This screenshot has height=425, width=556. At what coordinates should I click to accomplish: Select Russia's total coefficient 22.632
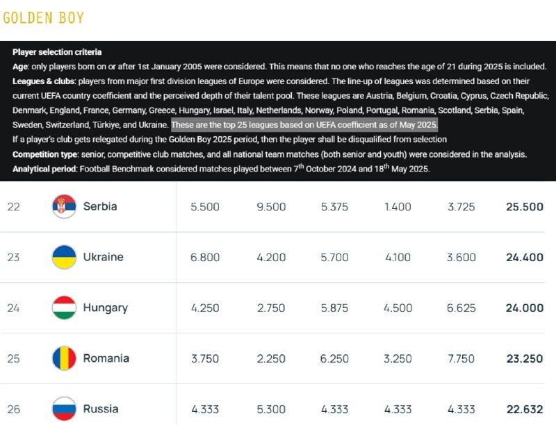click(524, 409)
